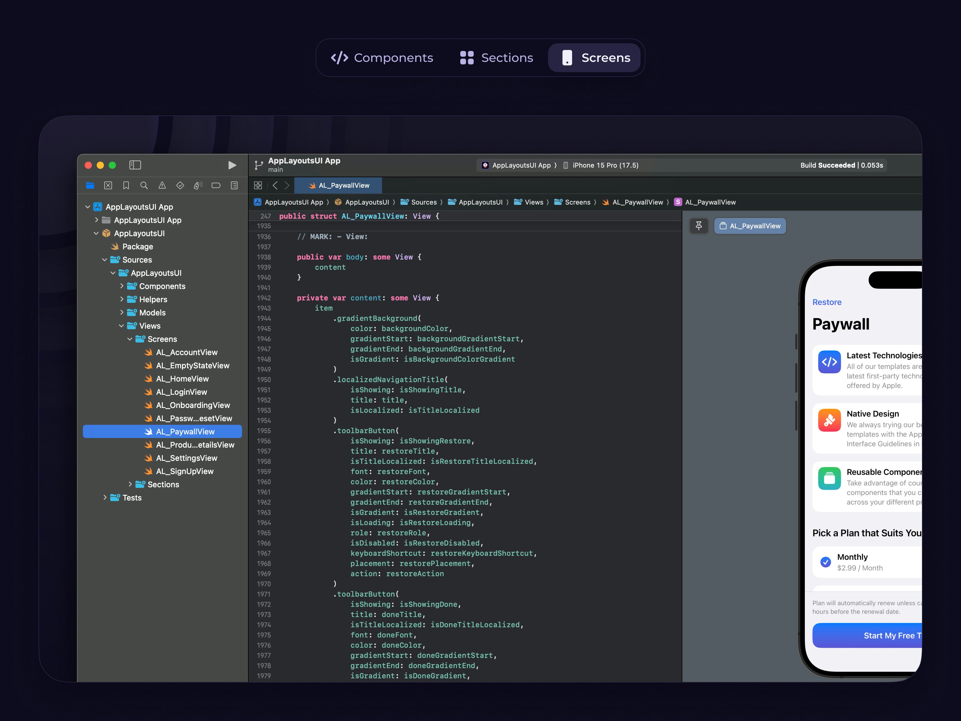This screenshot has height=721, width=961.
Task: Select AL_PaywallView in the navigator
Action: click(x=162, y=432)
